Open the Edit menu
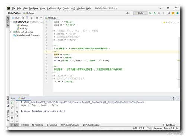The image size is (186, 136). tap(19, 9)
